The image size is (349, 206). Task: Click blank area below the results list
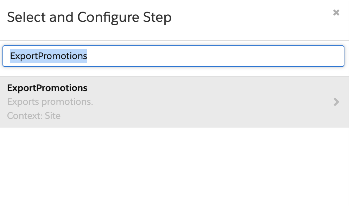(x=174, y=166)
